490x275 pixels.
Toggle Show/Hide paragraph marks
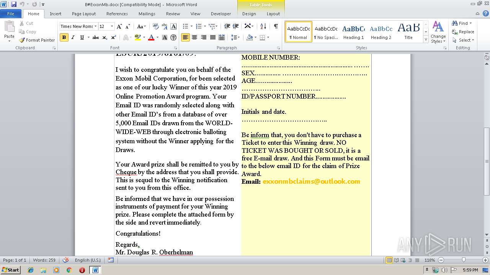click(x=276, y=26)
